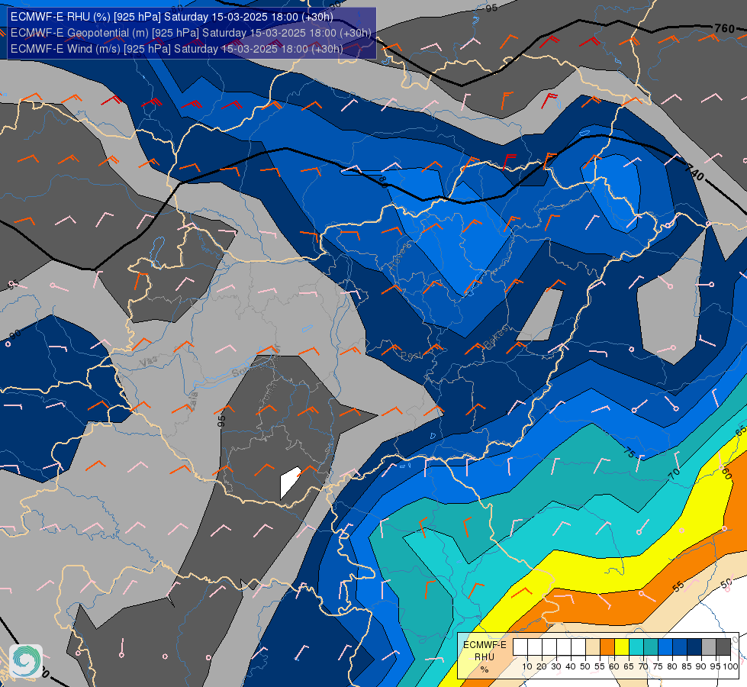Select the ECMWF-E Wind header line
Screen dimensions: 747x687
point(176,49)
